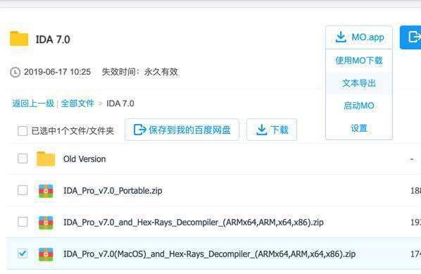Click IDA_Pro_v7.0_and_Hex-Rays_Decompiler_(ARMx64,ARM,x64,x86).zip name

coord(194,223)
